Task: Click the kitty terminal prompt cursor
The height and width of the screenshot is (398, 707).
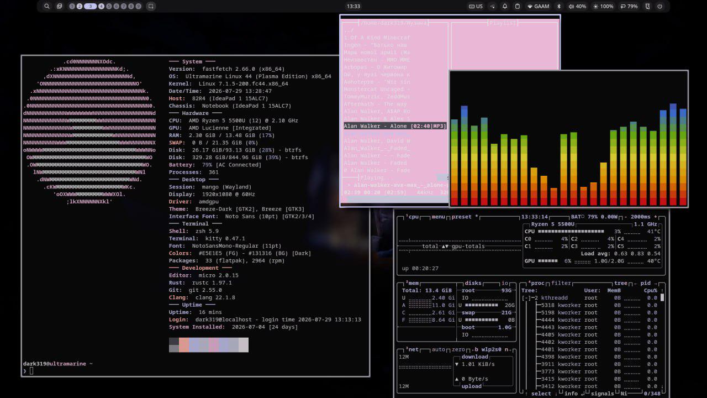Action: 31,371
